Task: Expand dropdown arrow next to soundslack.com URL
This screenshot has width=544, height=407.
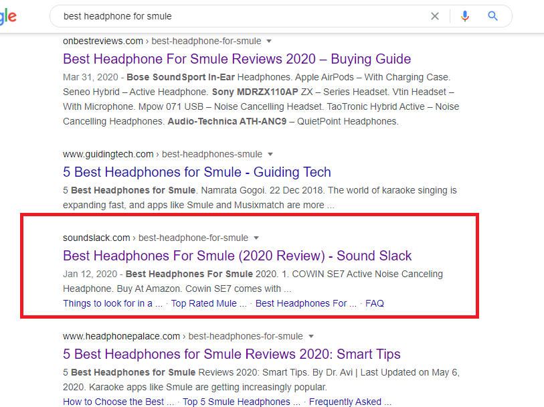Action: [x=256, y=238]
